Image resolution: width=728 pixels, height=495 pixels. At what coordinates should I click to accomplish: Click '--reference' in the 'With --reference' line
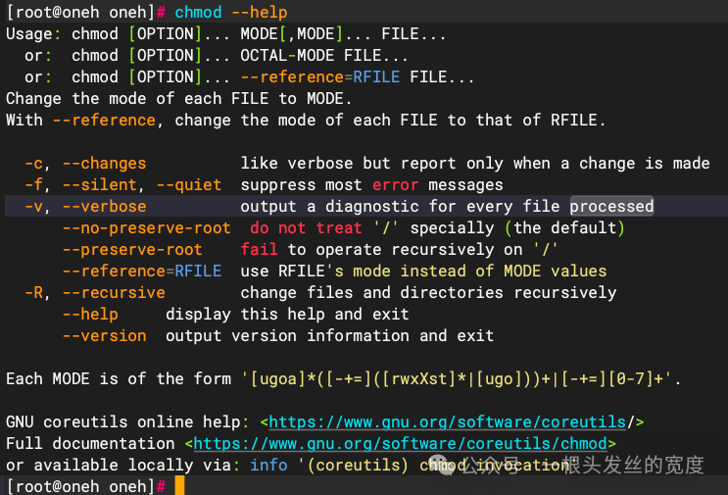tap(105, 121)
